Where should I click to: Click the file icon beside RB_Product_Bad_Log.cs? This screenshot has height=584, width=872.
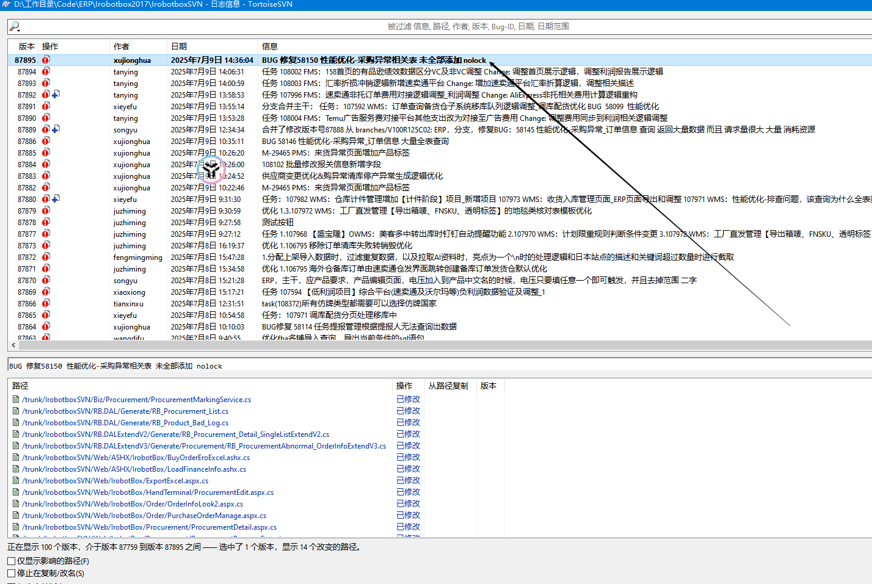(16, 423)
